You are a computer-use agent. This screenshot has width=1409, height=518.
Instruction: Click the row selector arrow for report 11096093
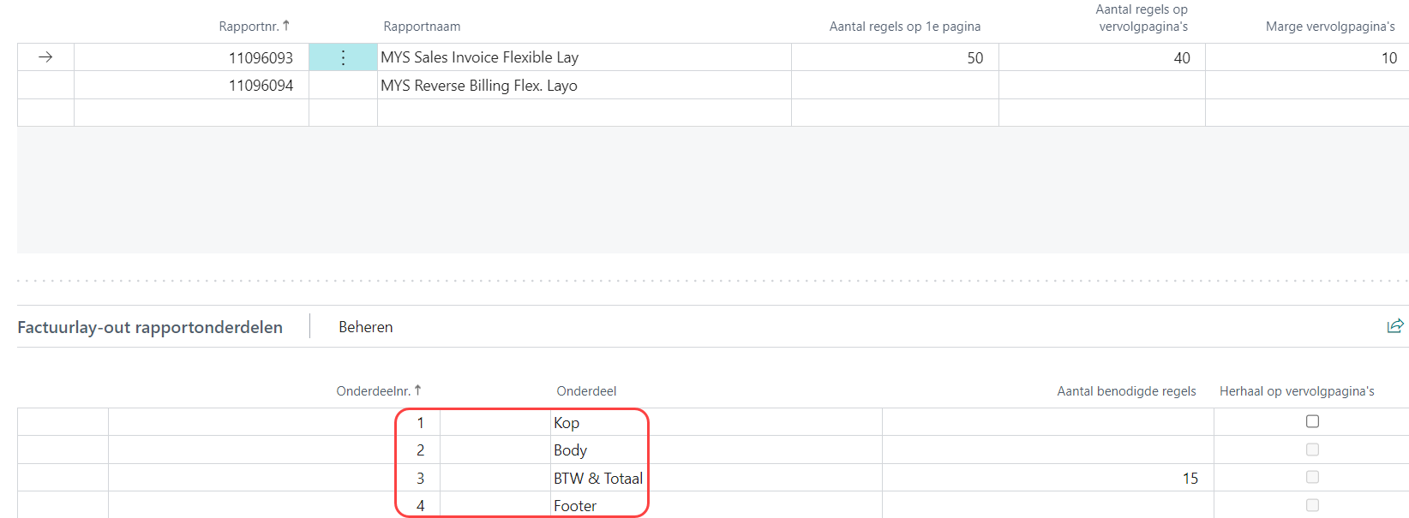coord(45,57)
